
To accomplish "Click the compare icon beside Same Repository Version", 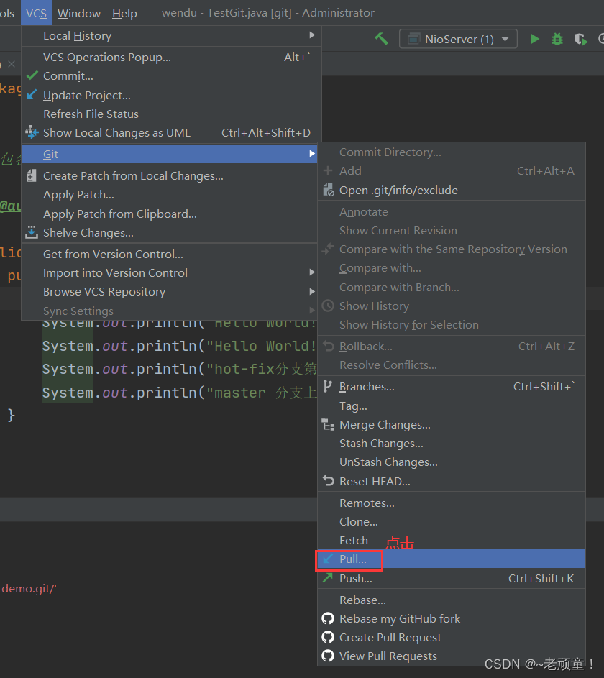I will [328, 249].
